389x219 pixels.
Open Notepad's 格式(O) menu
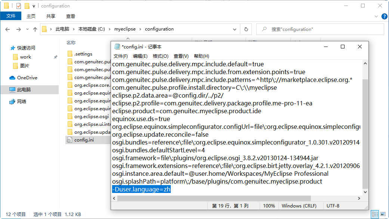160,56
